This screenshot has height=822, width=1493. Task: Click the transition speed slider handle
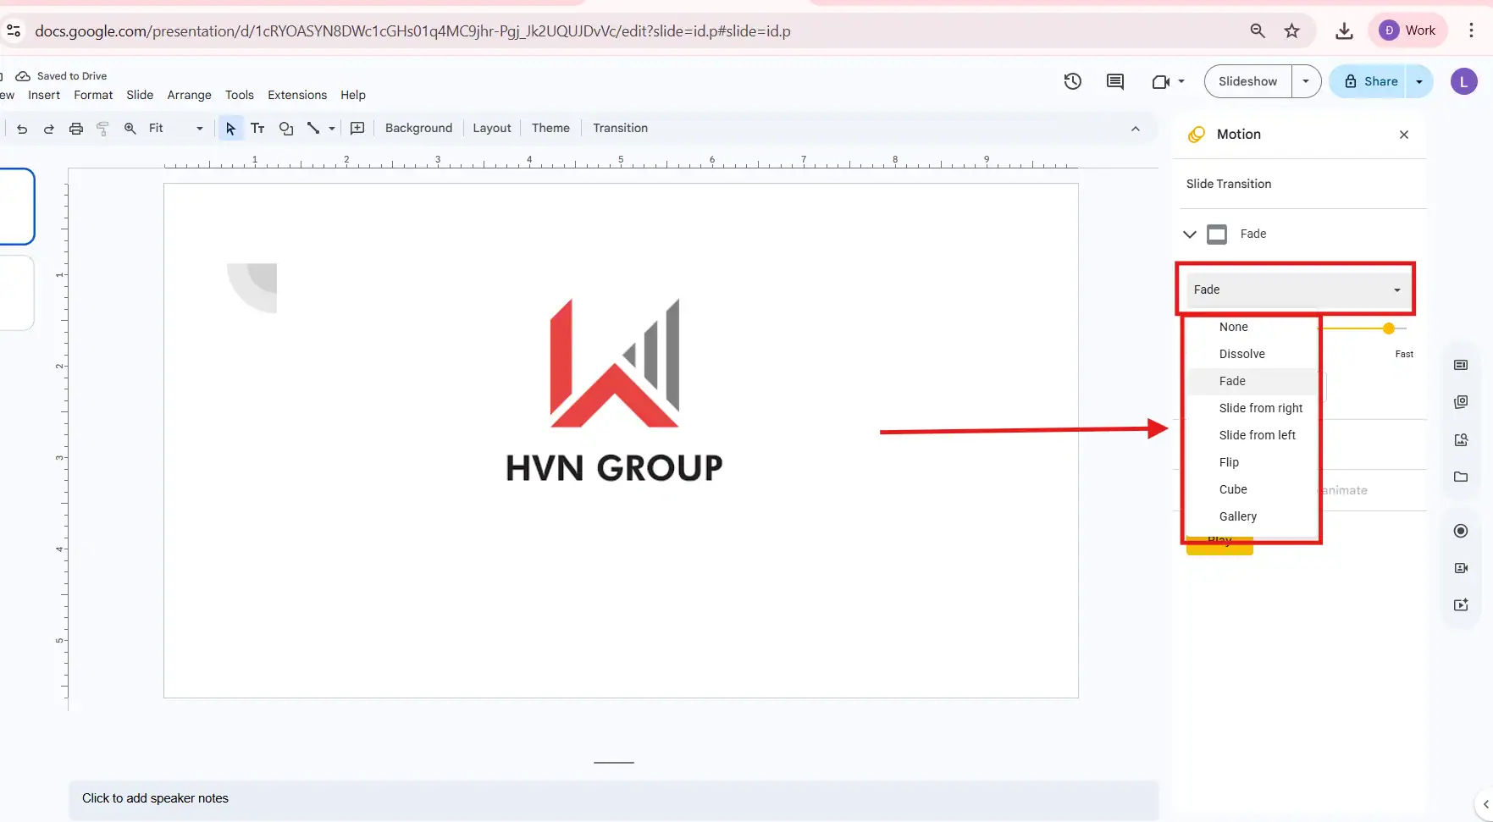[1388, 328]
